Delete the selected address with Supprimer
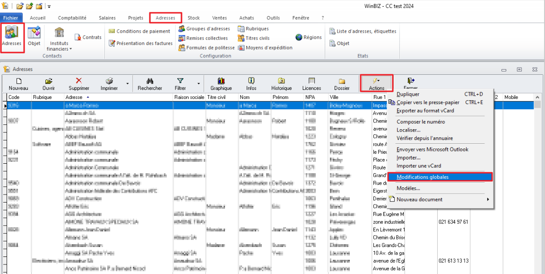This screenshot has width=545, height=274. point(79,84)
